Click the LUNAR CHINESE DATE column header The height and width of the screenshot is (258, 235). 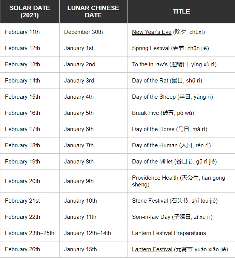click(x=93, y=12)
